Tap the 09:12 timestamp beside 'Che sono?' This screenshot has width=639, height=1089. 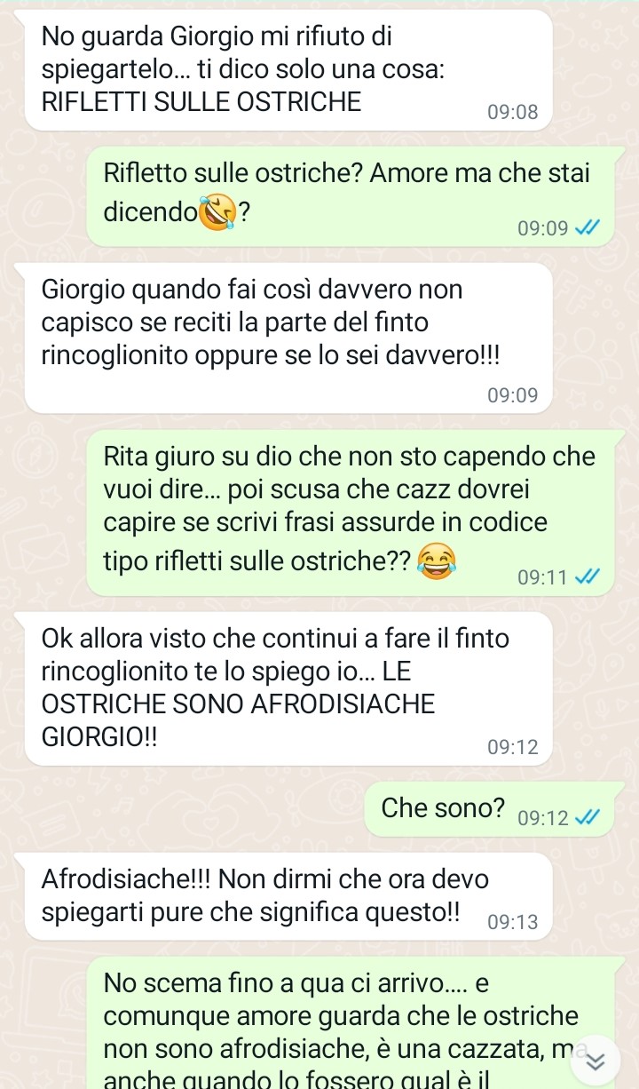click(543, 817)
